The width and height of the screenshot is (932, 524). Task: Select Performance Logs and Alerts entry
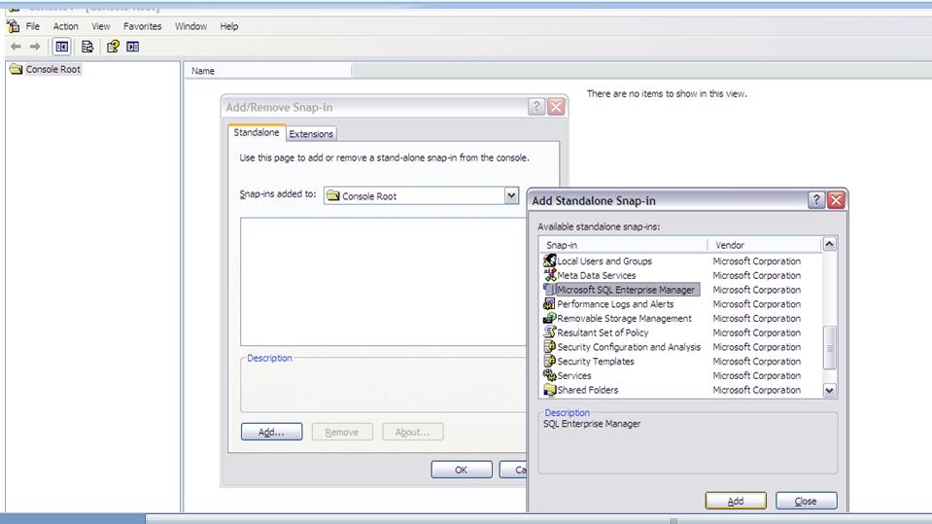tap(615, 303)
